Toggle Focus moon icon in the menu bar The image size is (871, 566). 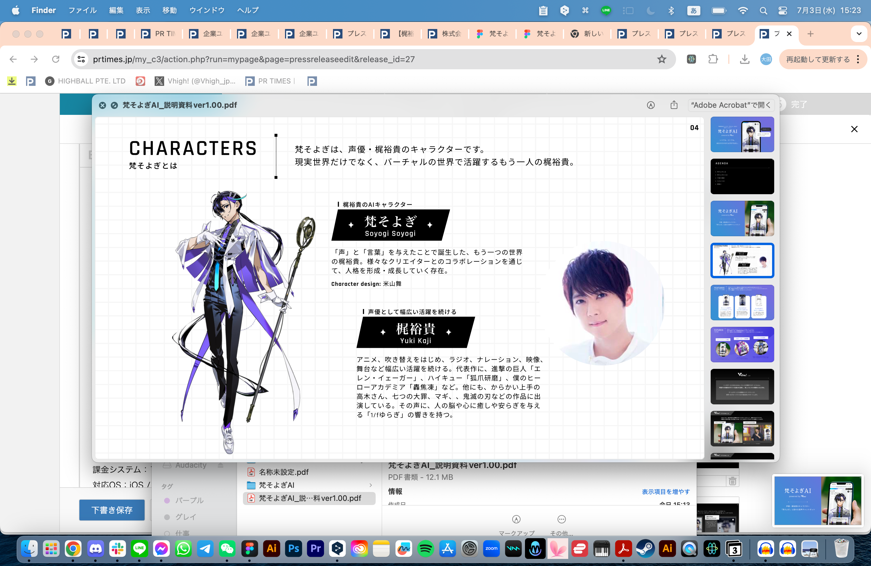pos(650,11)
